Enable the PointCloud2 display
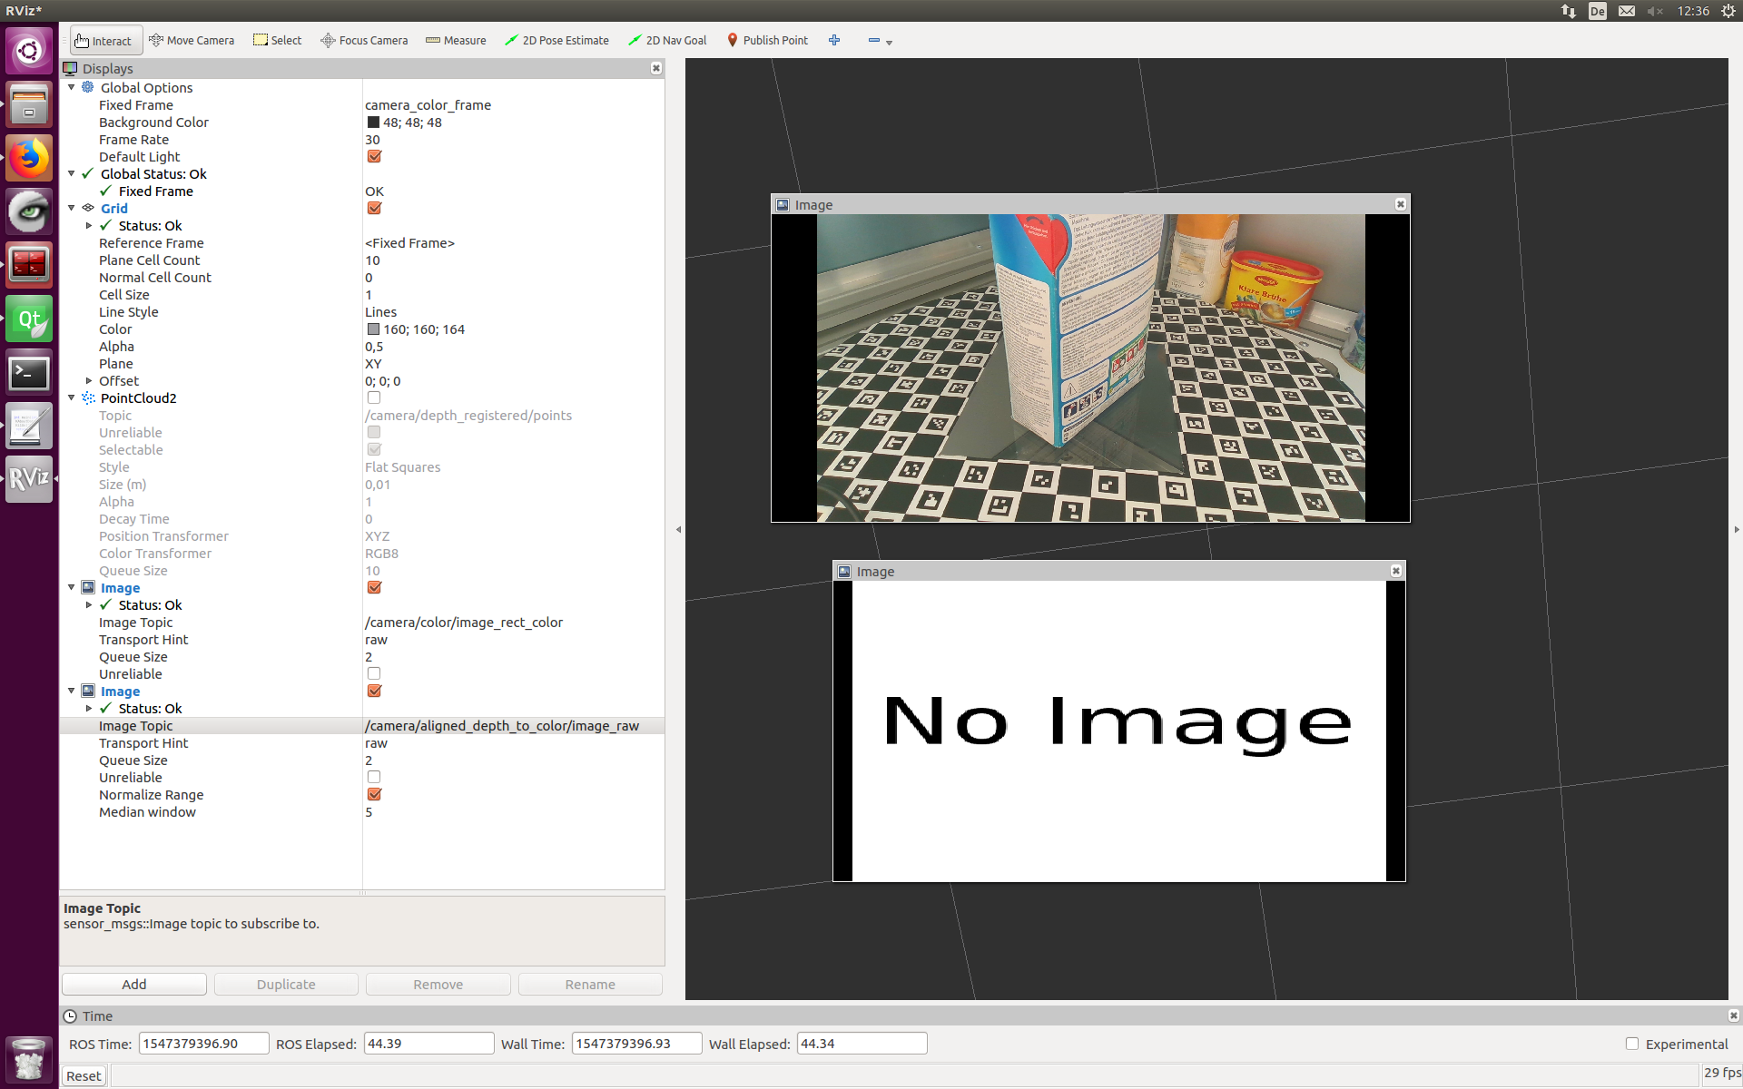 [x=373, y=397]
